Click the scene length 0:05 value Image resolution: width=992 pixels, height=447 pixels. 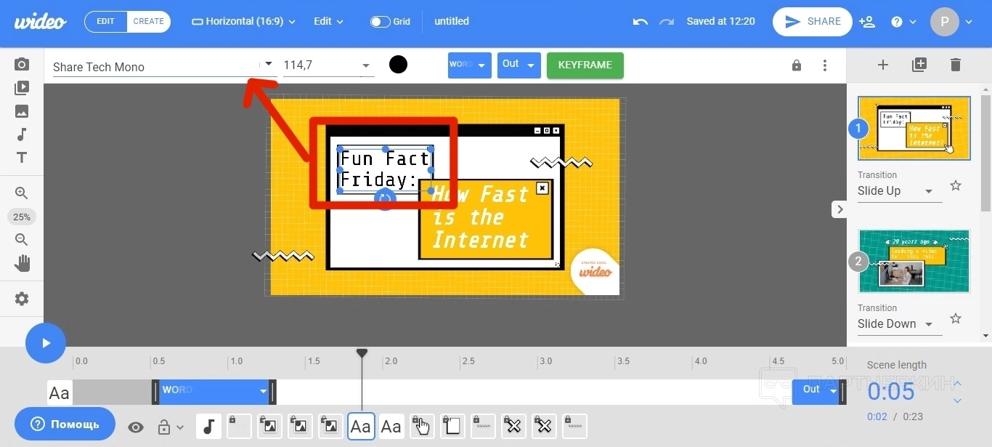(891, 392)
